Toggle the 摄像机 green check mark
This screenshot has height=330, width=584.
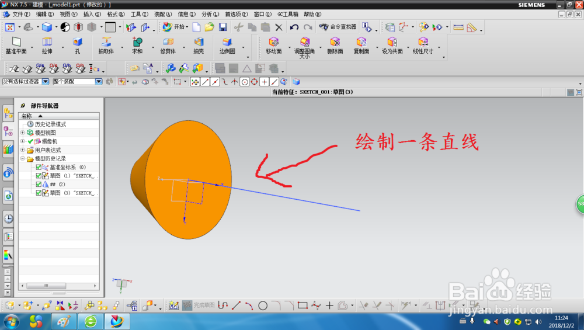30,141
